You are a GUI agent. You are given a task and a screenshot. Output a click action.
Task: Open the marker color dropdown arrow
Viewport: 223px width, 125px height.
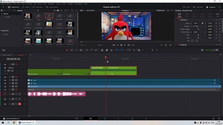click(124, 50)
